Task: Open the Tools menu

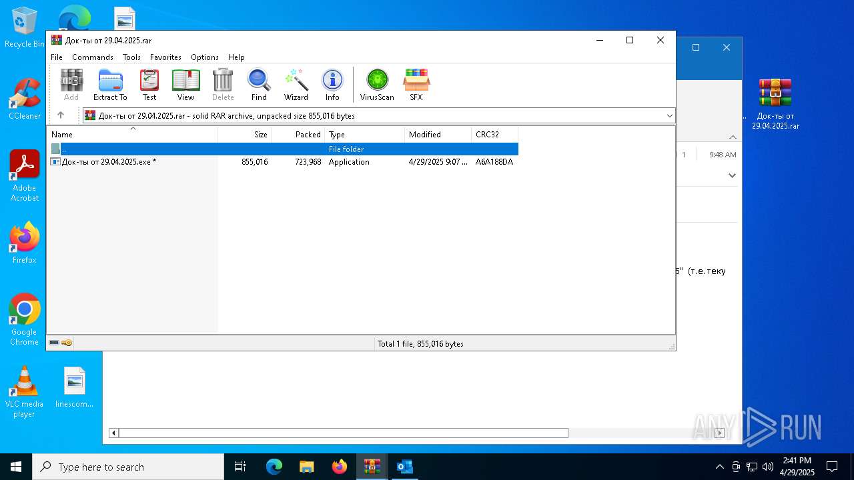Action: (131, 57)
